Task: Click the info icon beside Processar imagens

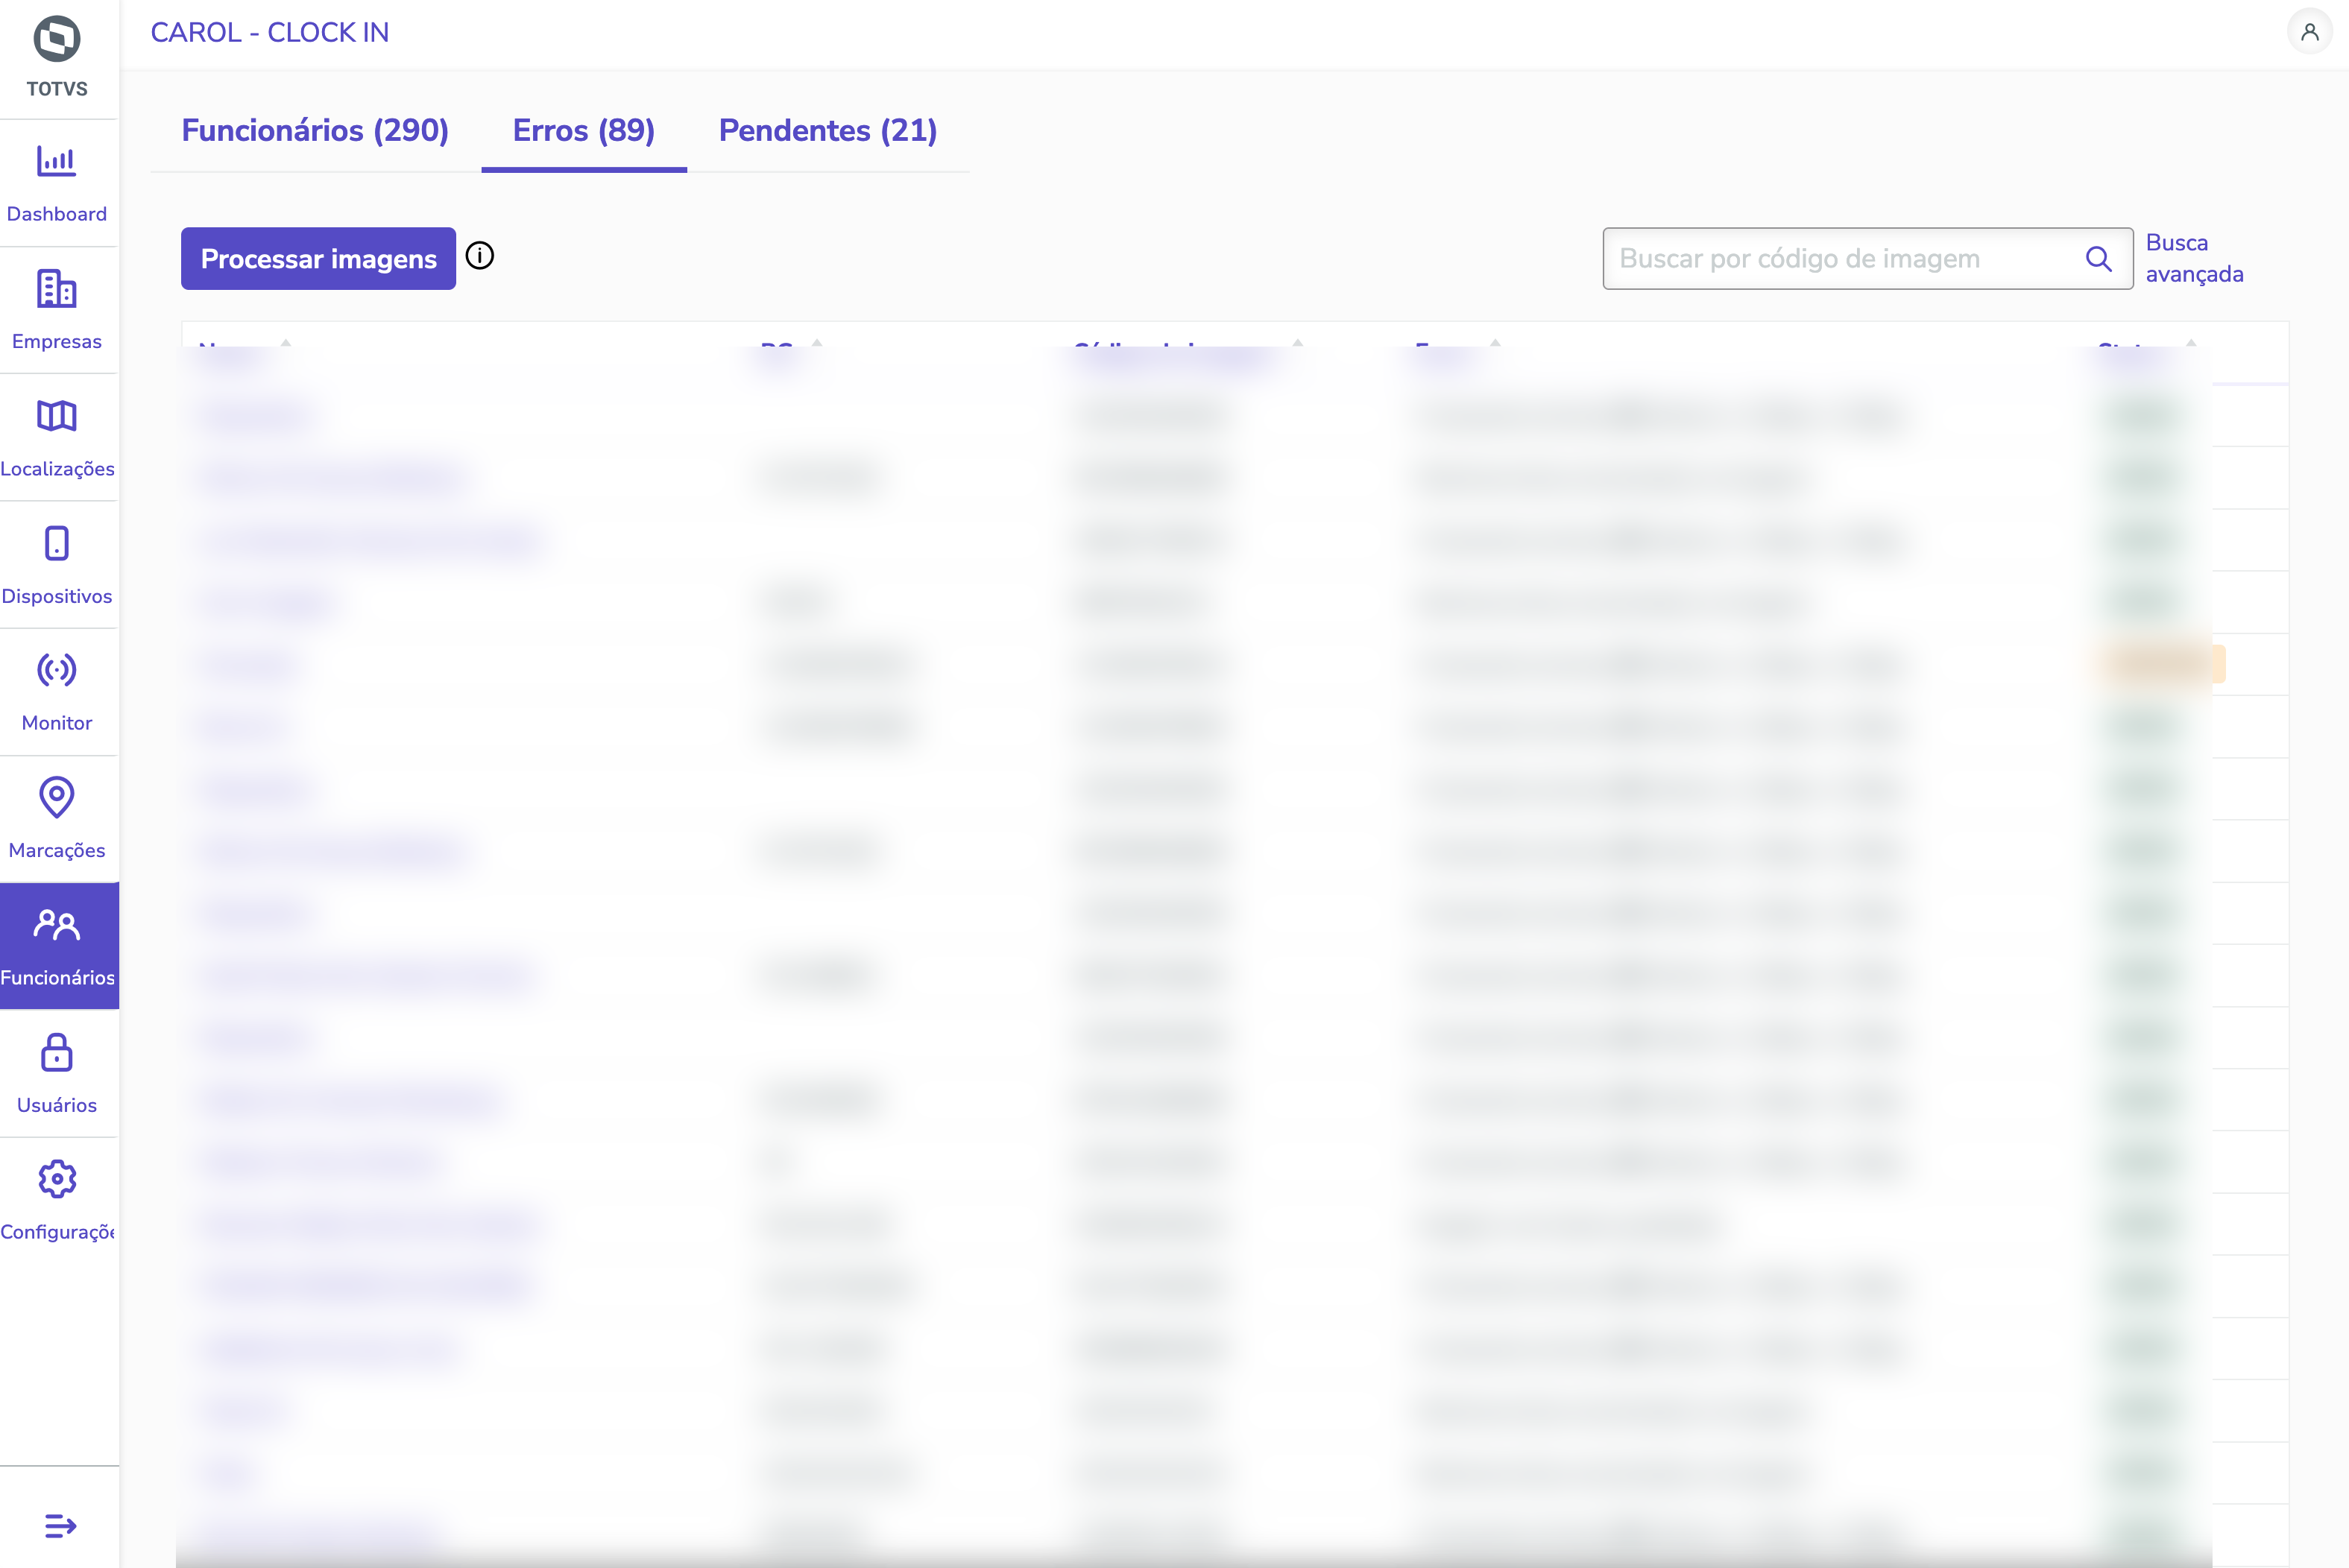Action: point(480,257)
